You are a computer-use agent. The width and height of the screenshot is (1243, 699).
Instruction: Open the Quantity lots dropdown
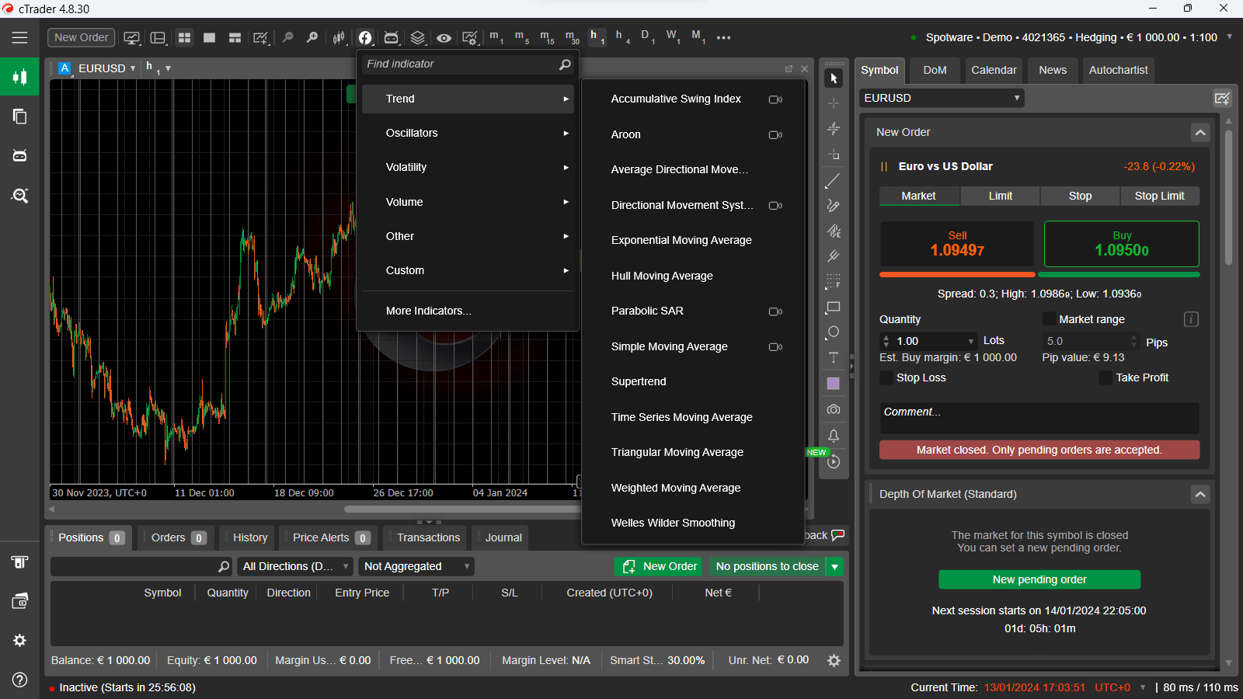click(x=970, y=341)
